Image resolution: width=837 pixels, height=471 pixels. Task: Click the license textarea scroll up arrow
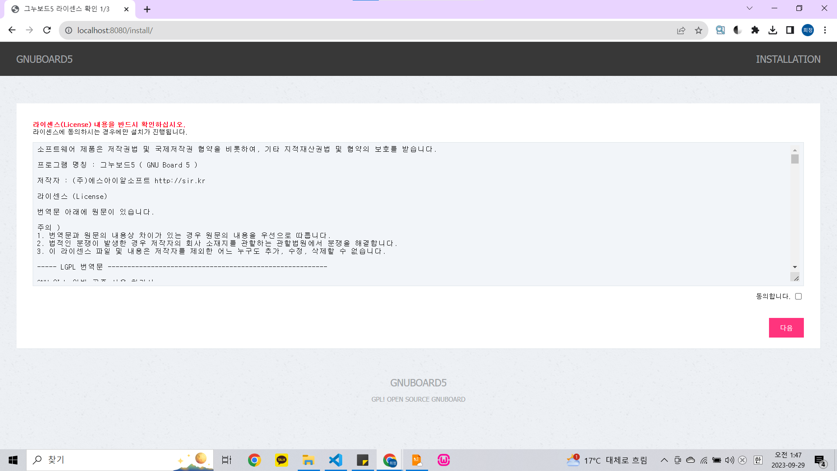click(795, 150)
